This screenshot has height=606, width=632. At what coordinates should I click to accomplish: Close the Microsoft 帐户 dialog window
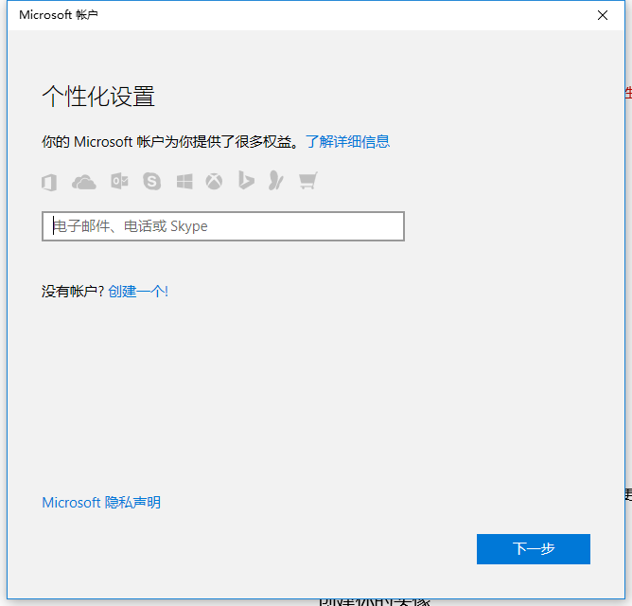[x=603, y=15]
